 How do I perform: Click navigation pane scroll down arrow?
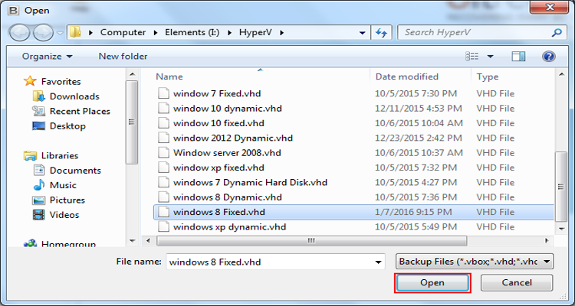(x=132, y=240)
